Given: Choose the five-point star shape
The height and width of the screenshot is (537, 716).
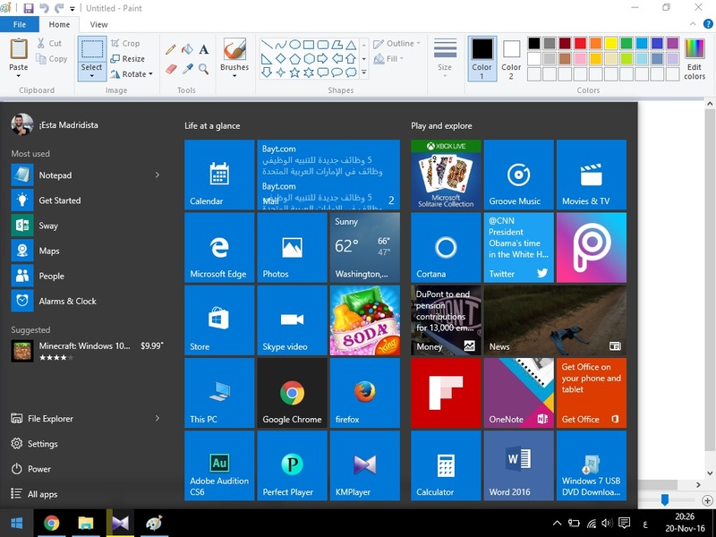Looking at the screenshot, I should (295, 72).
